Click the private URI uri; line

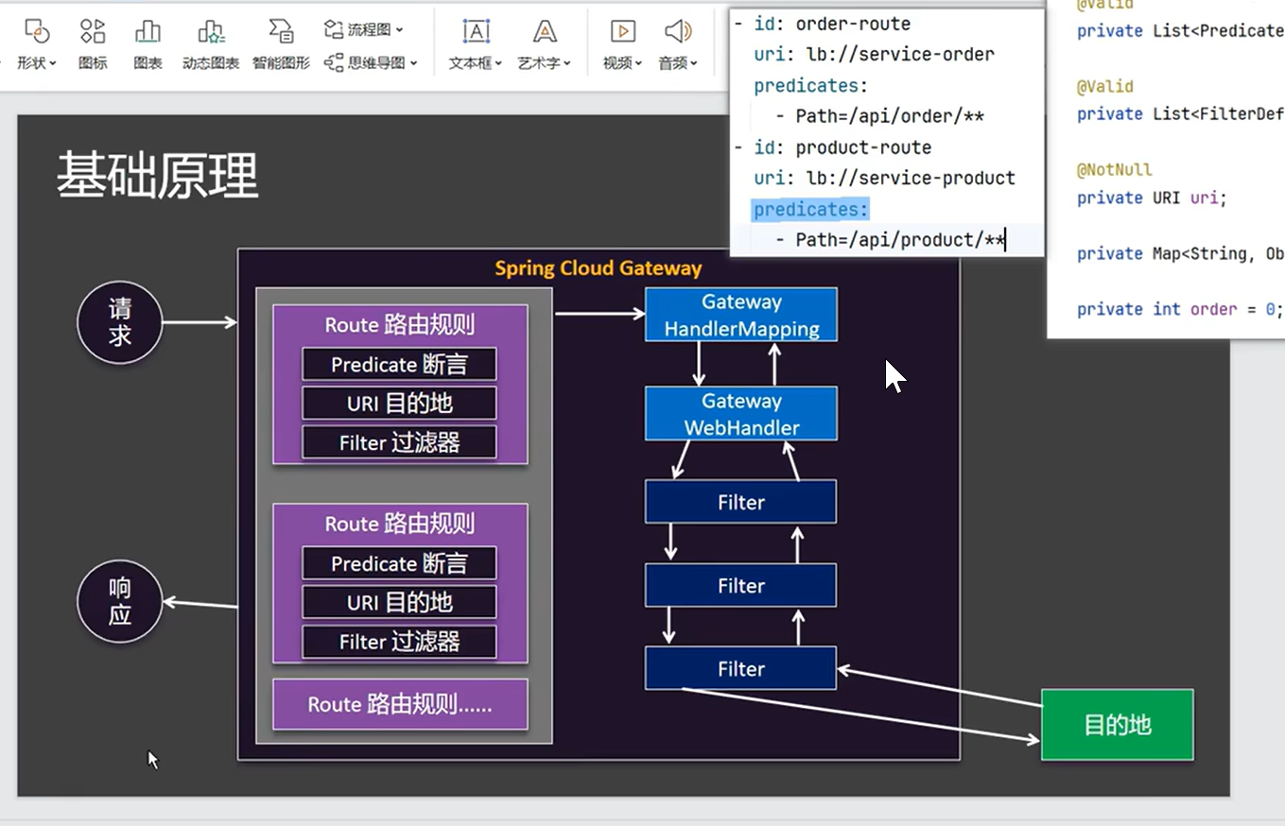[1152, 198]
